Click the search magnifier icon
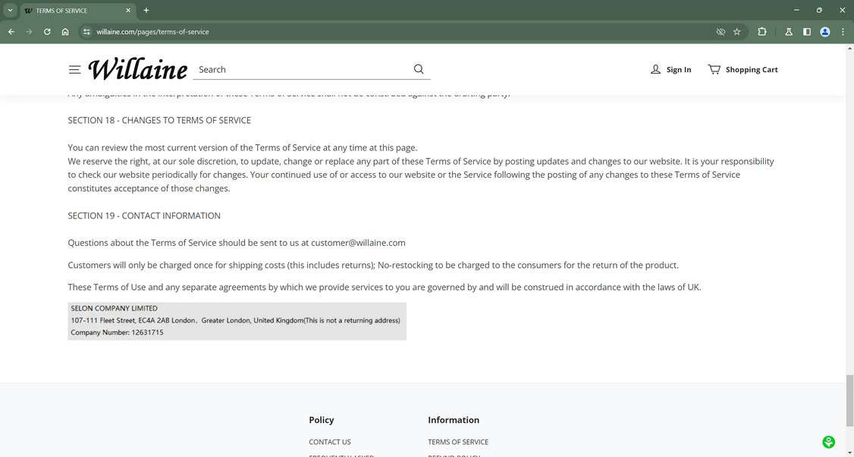This screenshot has height=457, width=854. 419,69
